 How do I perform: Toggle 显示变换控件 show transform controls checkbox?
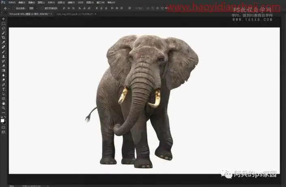point(42,8)
